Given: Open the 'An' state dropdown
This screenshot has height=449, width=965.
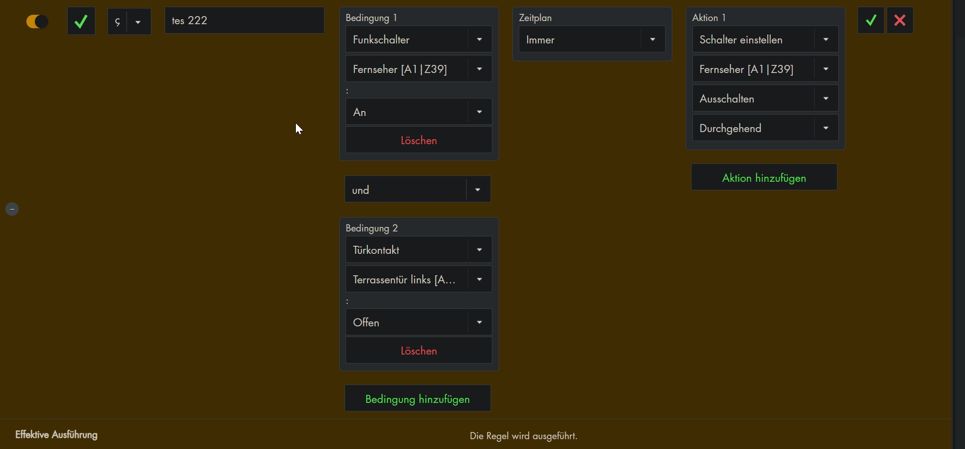Looking at the screenshot, I should [x=418, y=112].
